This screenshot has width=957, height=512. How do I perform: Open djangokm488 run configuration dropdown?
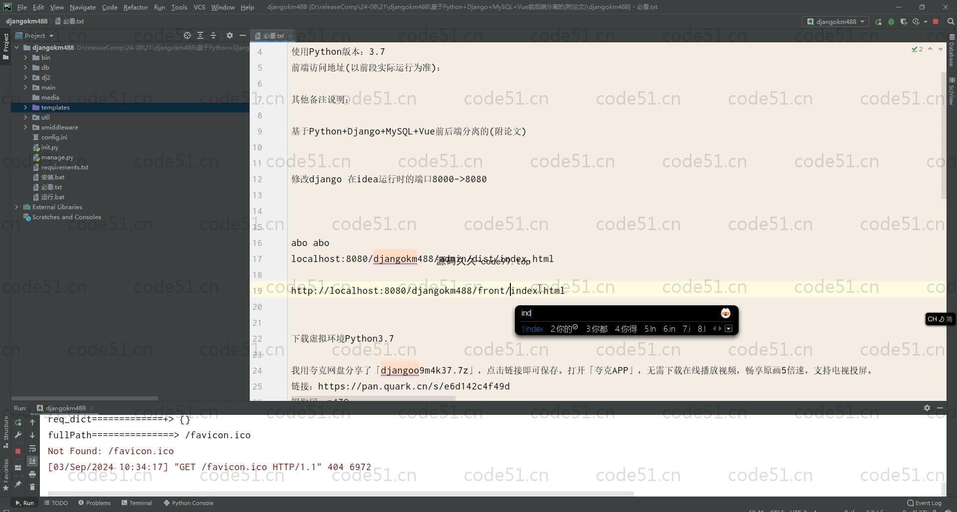pyautogui.click(x=835, y=21)
